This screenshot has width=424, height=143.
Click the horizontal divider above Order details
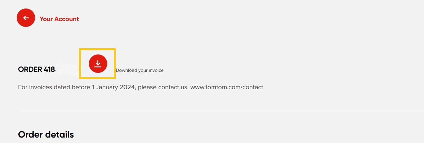point(221,109)
